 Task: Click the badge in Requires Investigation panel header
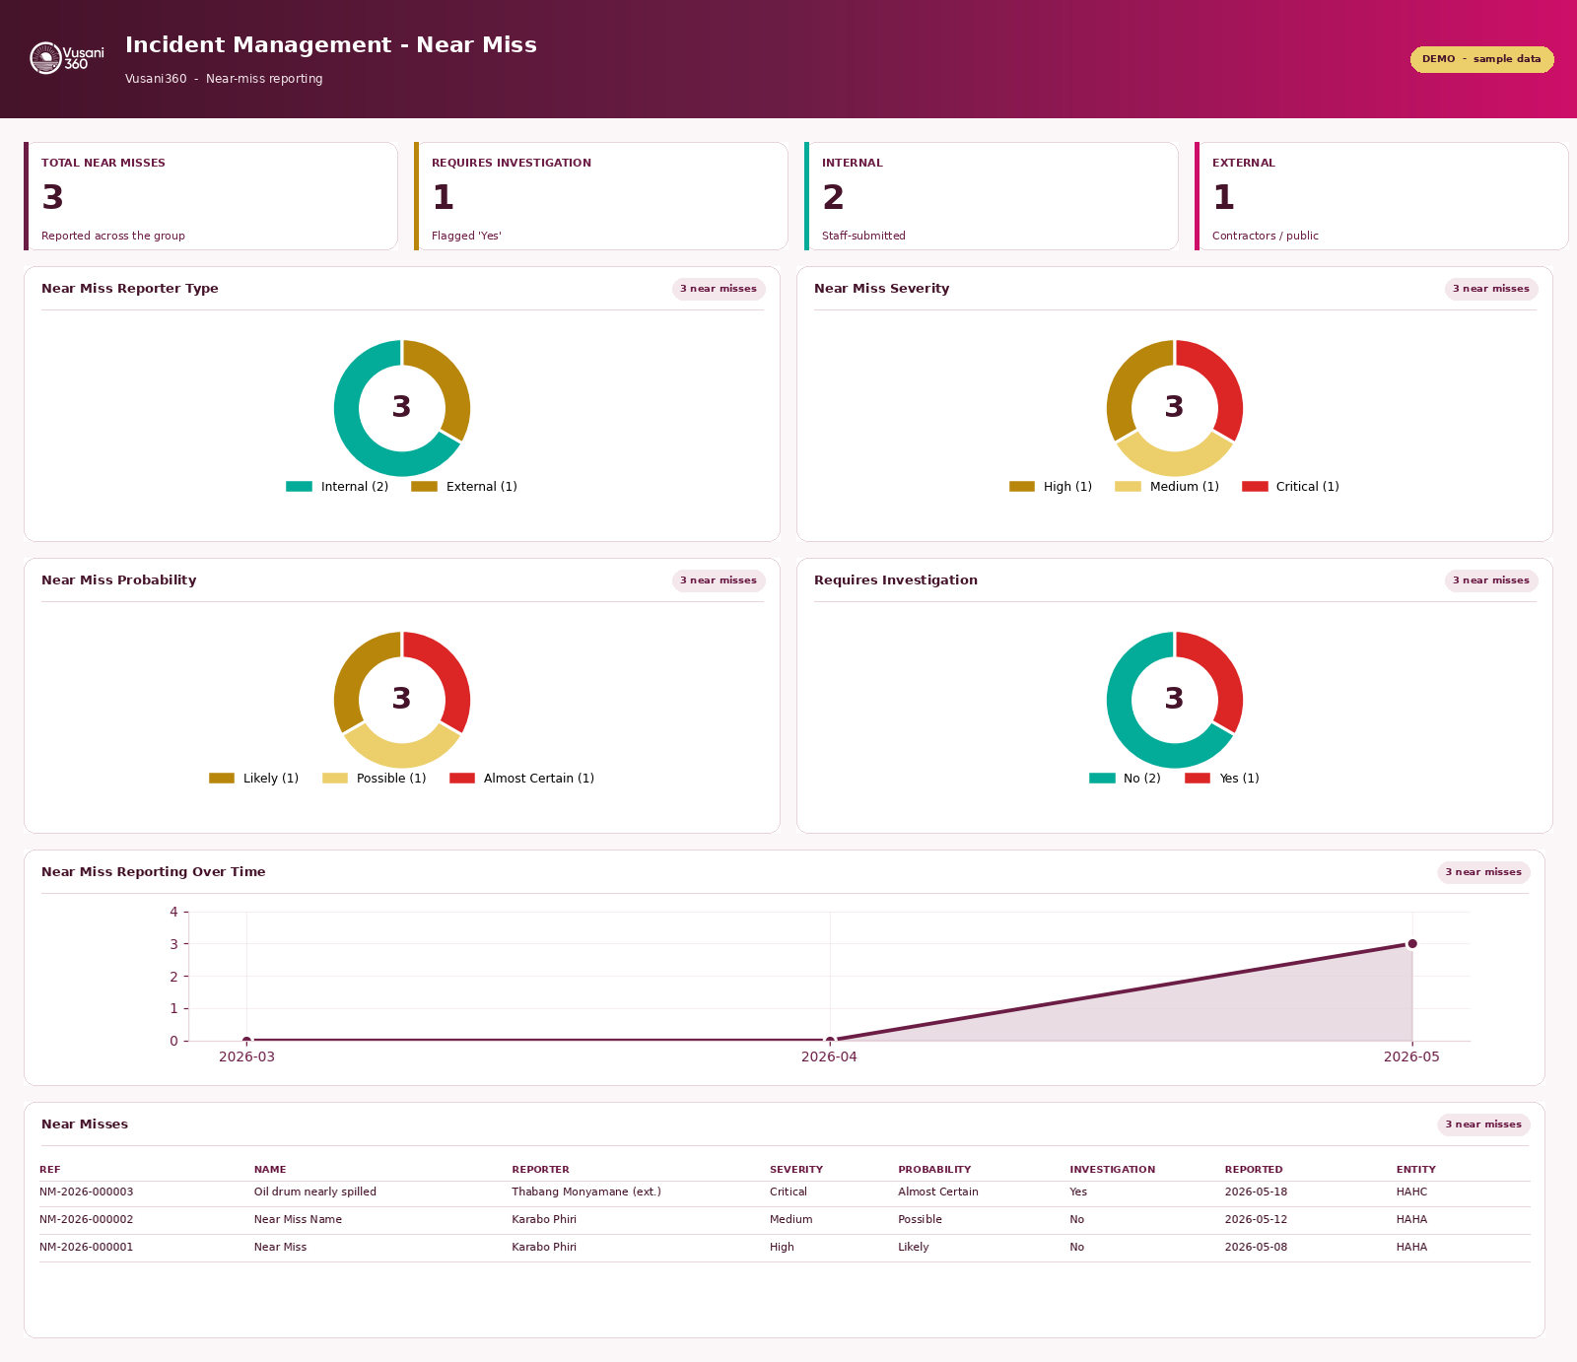(1491, 580)
